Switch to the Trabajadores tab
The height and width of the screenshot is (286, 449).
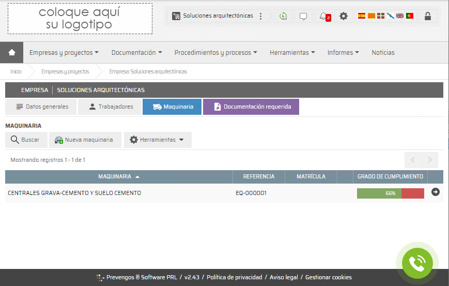[x=111, y=107]
